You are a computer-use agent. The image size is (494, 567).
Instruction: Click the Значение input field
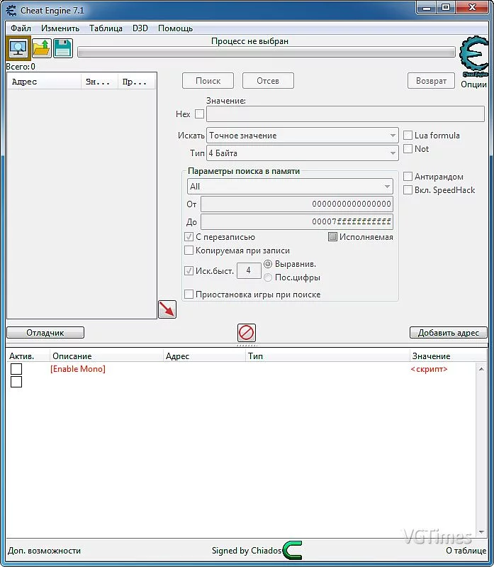pos(345,114)
